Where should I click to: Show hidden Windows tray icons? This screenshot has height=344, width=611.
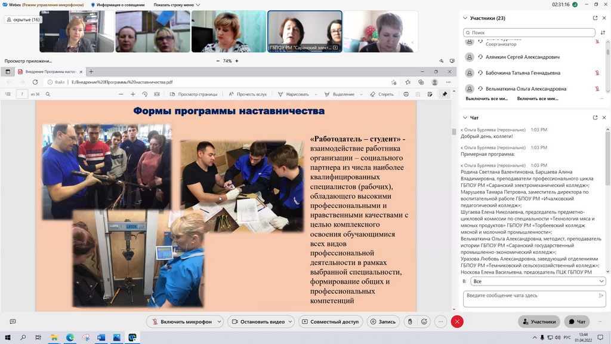pos(535,337)
